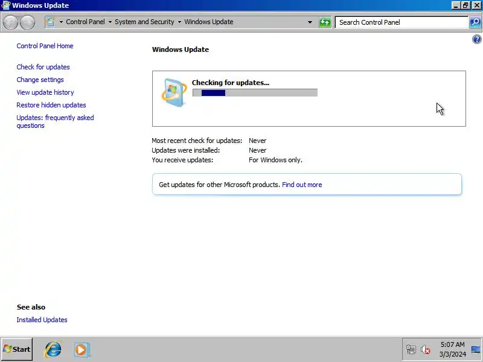Click the Find out more link
This screenshot has width=483, height=362.
tap(302, 185)
